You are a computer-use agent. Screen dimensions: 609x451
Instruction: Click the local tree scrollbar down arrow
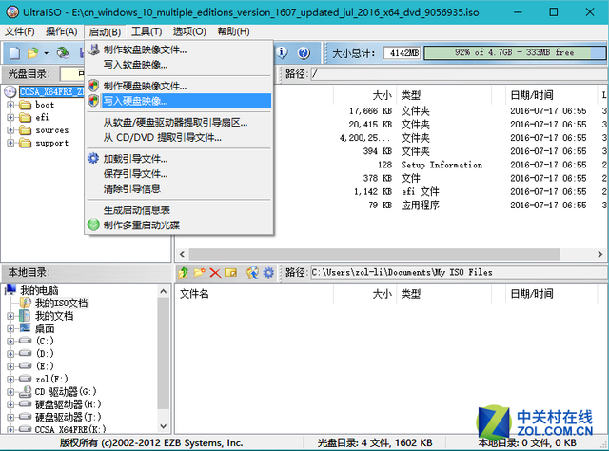[164, 426]
